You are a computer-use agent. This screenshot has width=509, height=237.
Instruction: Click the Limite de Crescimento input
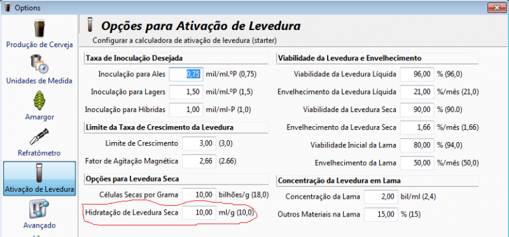199,143
